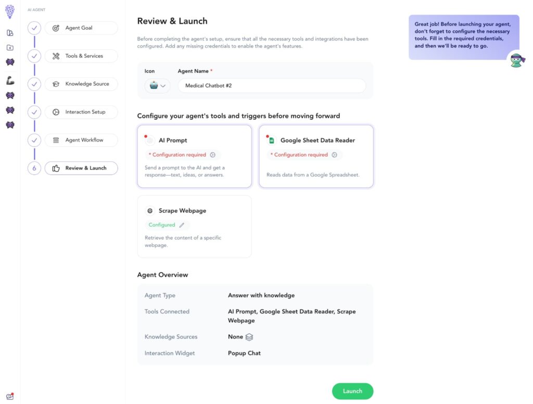Expand configuration on Google Sheet Data Reader

pos(335,155)
